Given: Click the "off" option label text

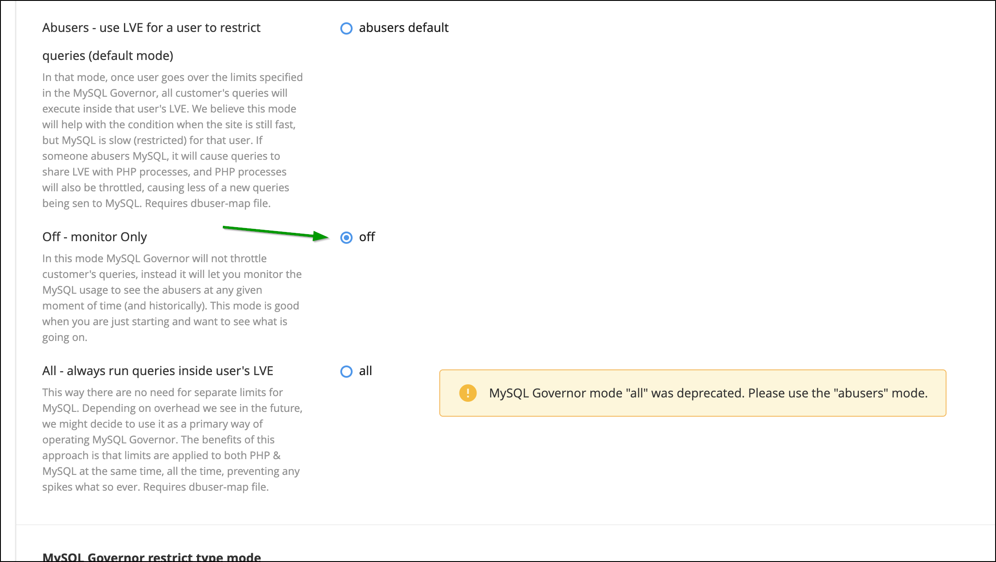Looking at the screenshot, I should coord(367,237).
